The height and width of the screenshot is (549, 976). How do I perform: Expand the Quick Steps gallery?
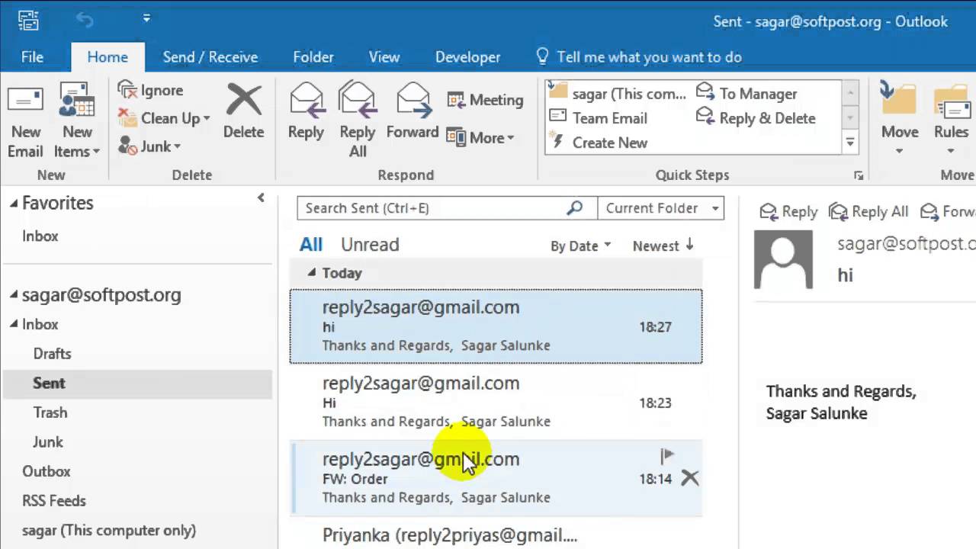click(x=849, y=142)
